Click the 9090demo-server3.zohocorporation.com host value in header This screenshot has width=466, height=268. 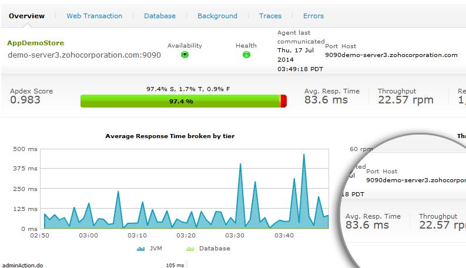(391, 55)
